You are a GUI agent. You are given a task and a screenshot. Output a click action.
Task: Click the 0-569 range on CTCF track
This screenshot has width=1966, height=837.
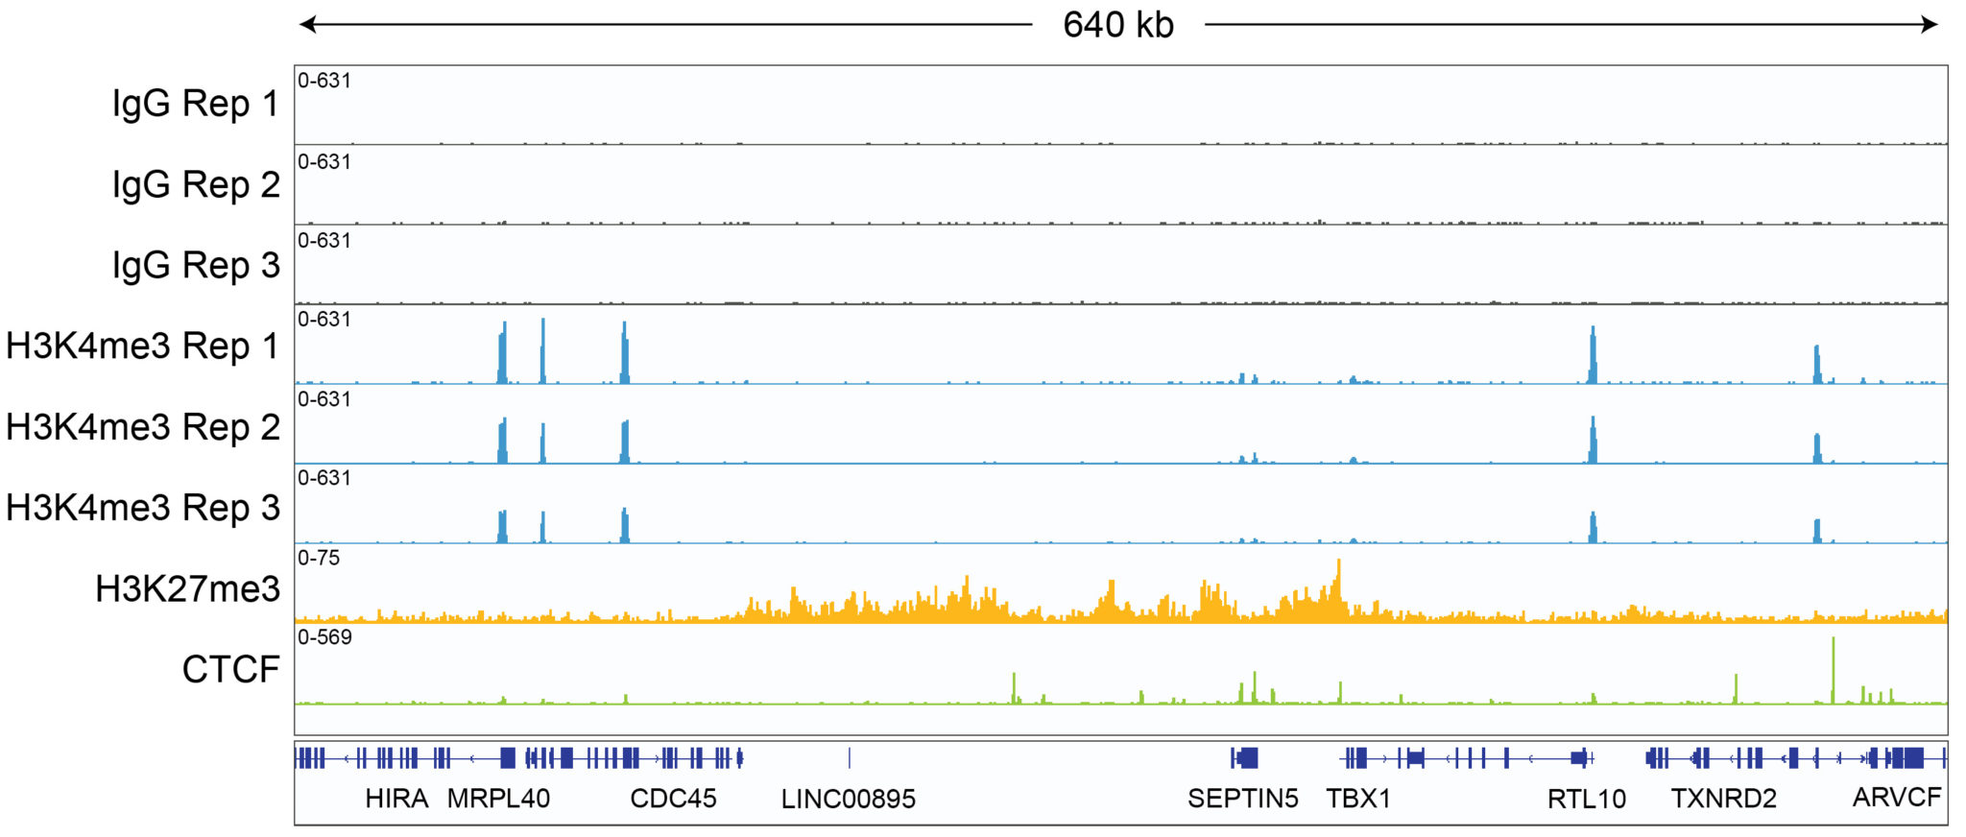point(324,637)
